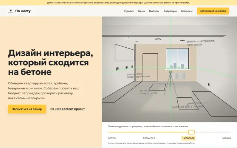The height and width of the screenshot is (148, 237).
Task: Click the radiator under the window
Action: point(179,76)
